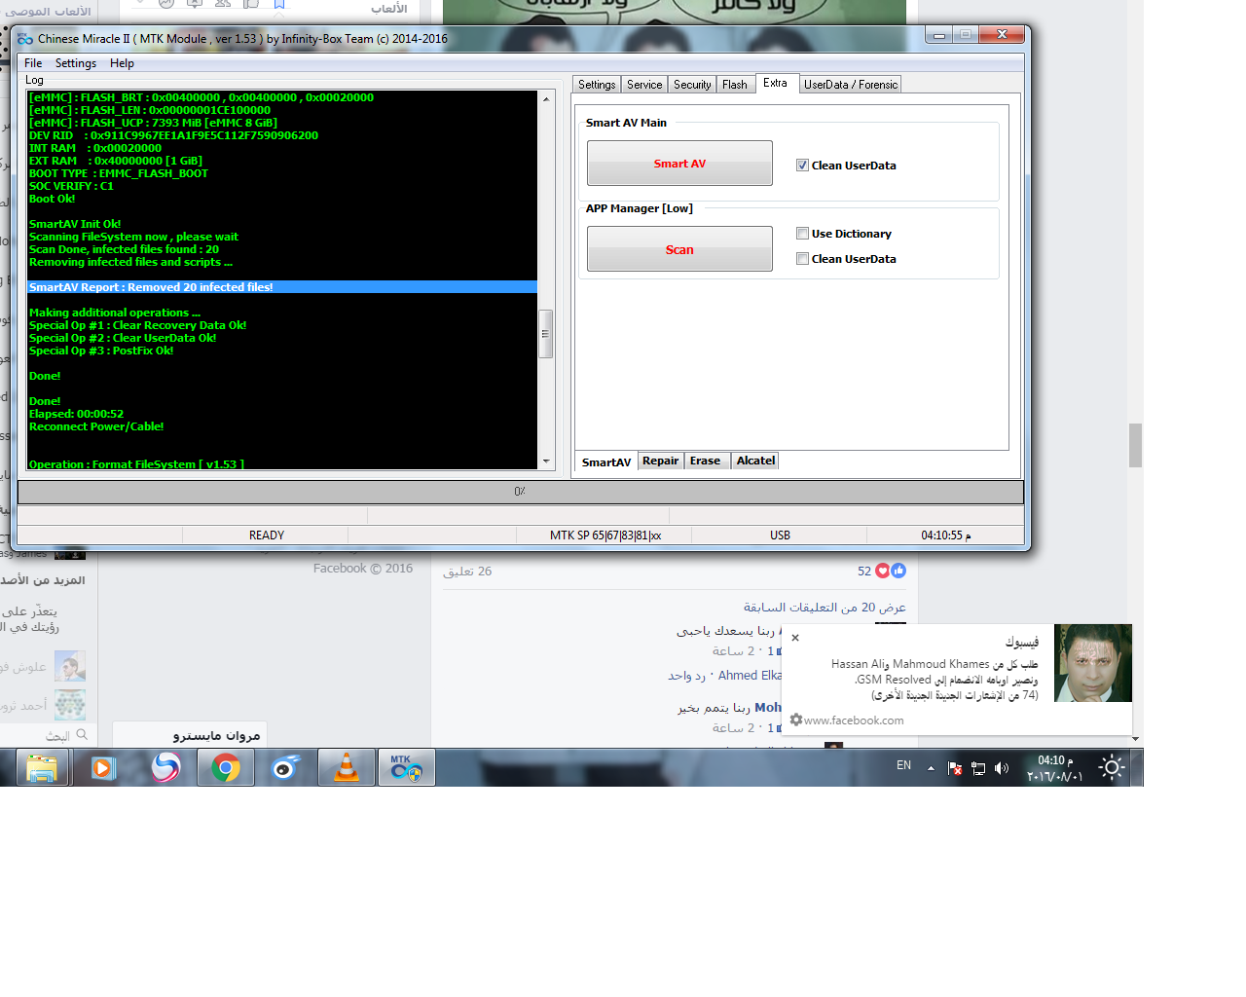Open the Help menu
This screenshot has height=997, width=1246.
pyautogui.click(x=122, y=63)
